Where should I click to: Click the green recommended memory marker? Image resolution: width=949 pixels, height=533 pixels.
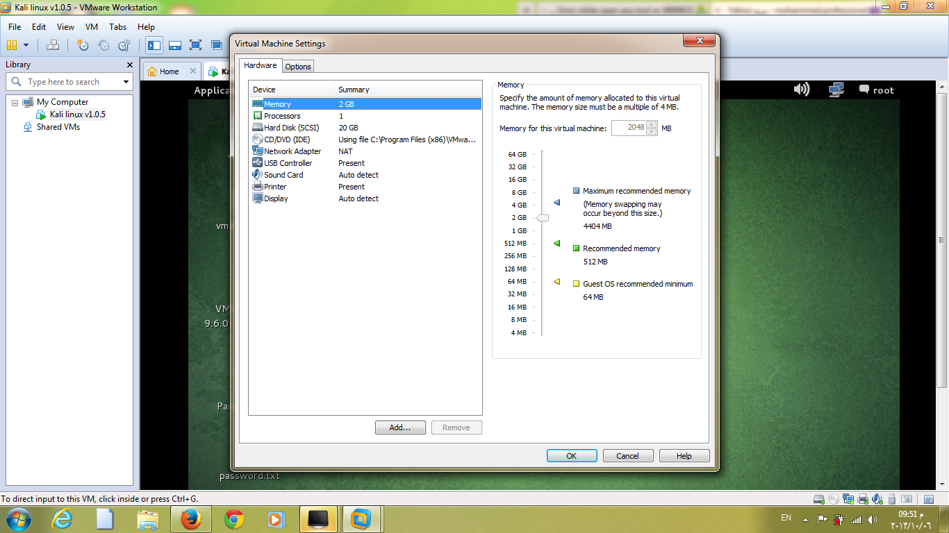[556, 244]
